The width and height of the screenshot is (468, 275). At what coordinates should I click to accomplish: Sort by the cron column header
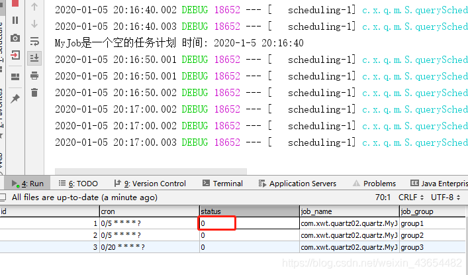click(149, 211)
